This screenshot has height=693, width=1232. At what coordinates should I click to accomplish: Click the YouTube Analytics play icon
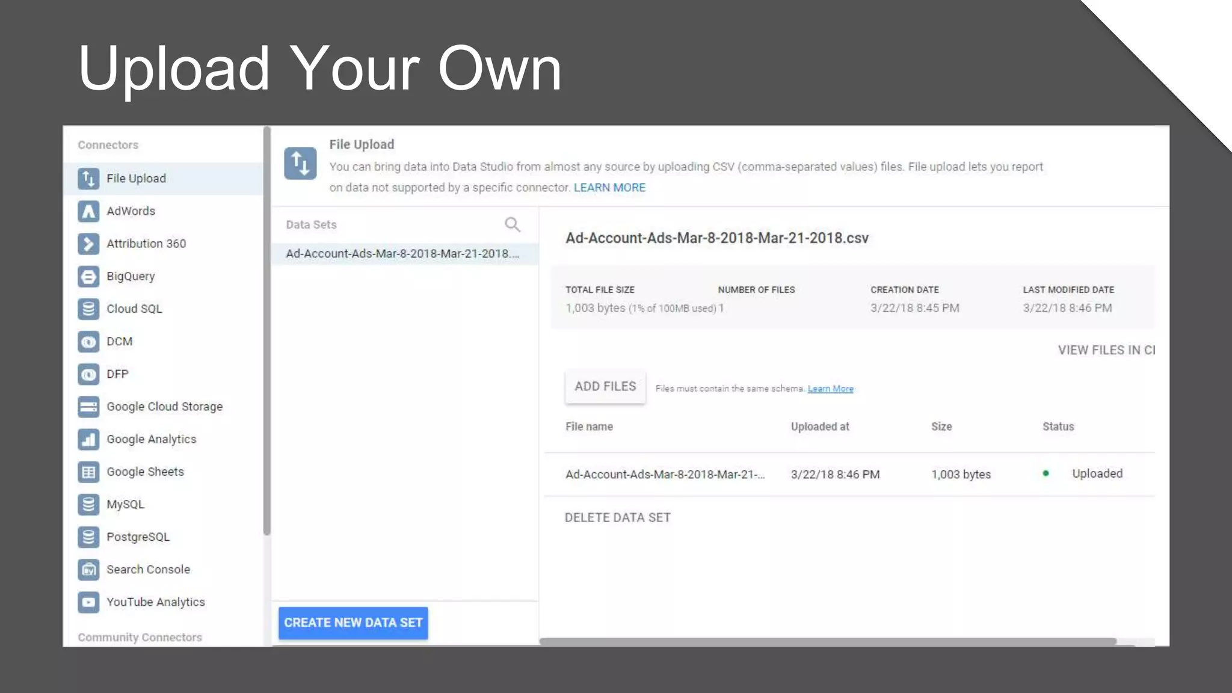click(x=88, y=602)
